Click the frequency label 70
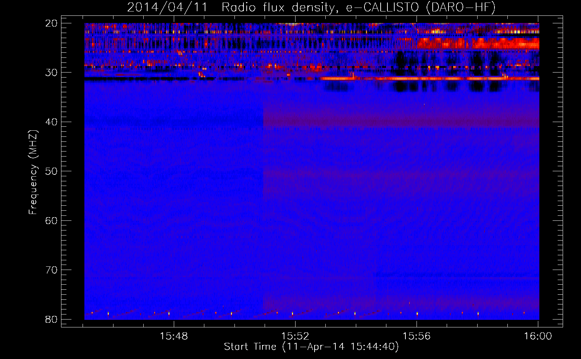This screenshot has height=359, width=581. click(x=51, y=270)
